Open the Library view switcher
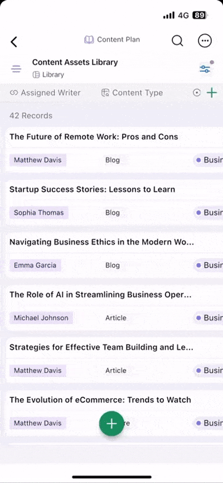This screenshot has height=483, width=223. click(49, 75)
